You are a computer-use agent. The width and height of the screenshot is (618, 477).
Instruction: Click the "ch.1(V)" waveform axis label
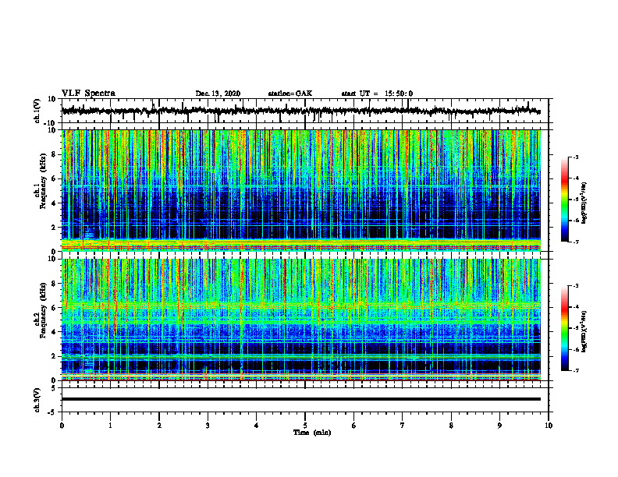[x=37, y=111]
